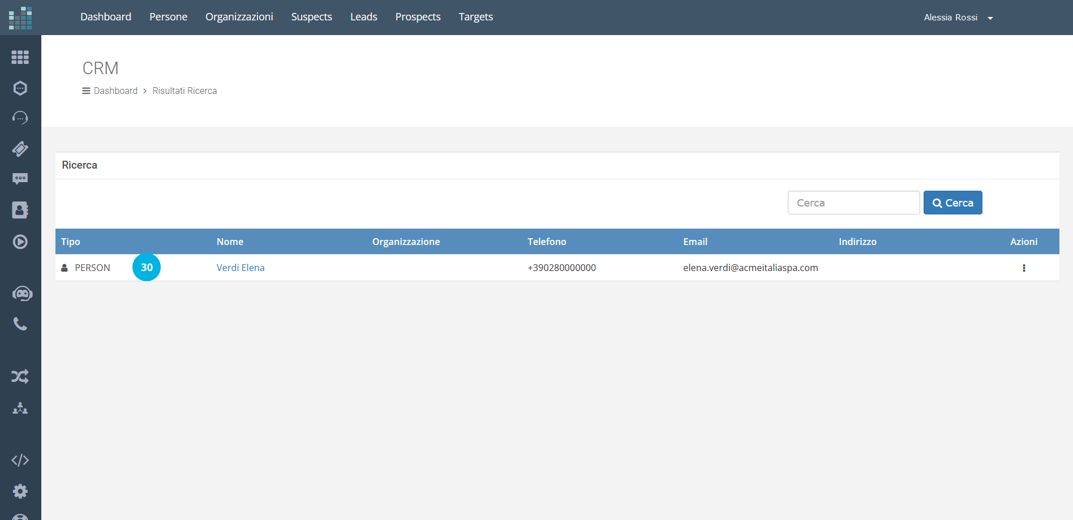Click Risultati Ricerca breadcrumb text
The width and height of the screenshot is (1073, 520).
184,91
